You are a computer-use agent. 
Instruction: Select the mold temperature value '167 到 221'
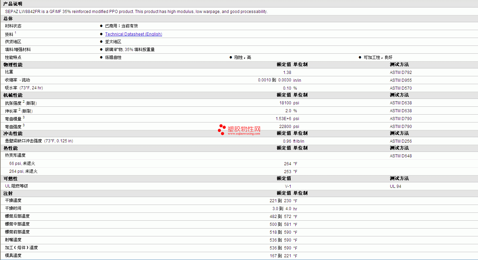tap(280, 256)
